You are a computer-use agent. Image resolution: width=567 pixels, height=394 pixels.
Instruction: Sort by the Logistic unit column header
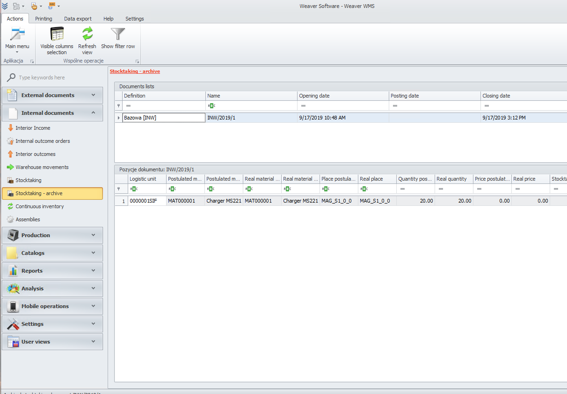(x=147, y=179)
